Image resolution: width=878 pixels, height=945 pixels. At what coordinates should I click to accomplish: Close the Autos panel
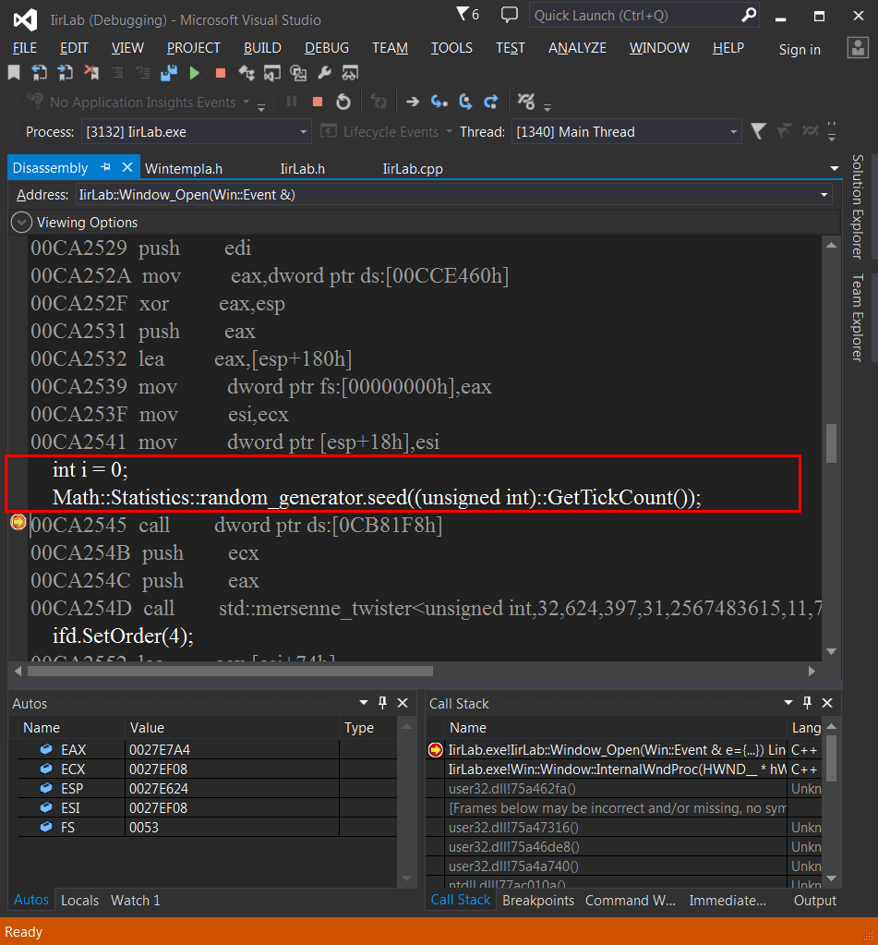tap(403, 703)
